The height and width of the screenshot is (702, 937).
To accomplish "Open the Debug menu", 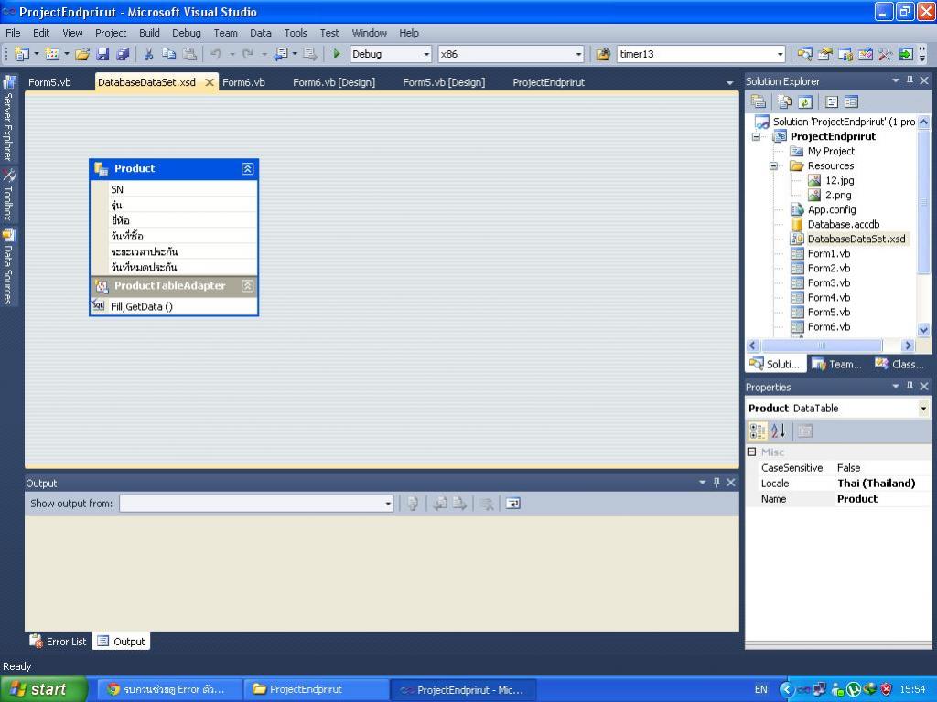I will point(187,33).
